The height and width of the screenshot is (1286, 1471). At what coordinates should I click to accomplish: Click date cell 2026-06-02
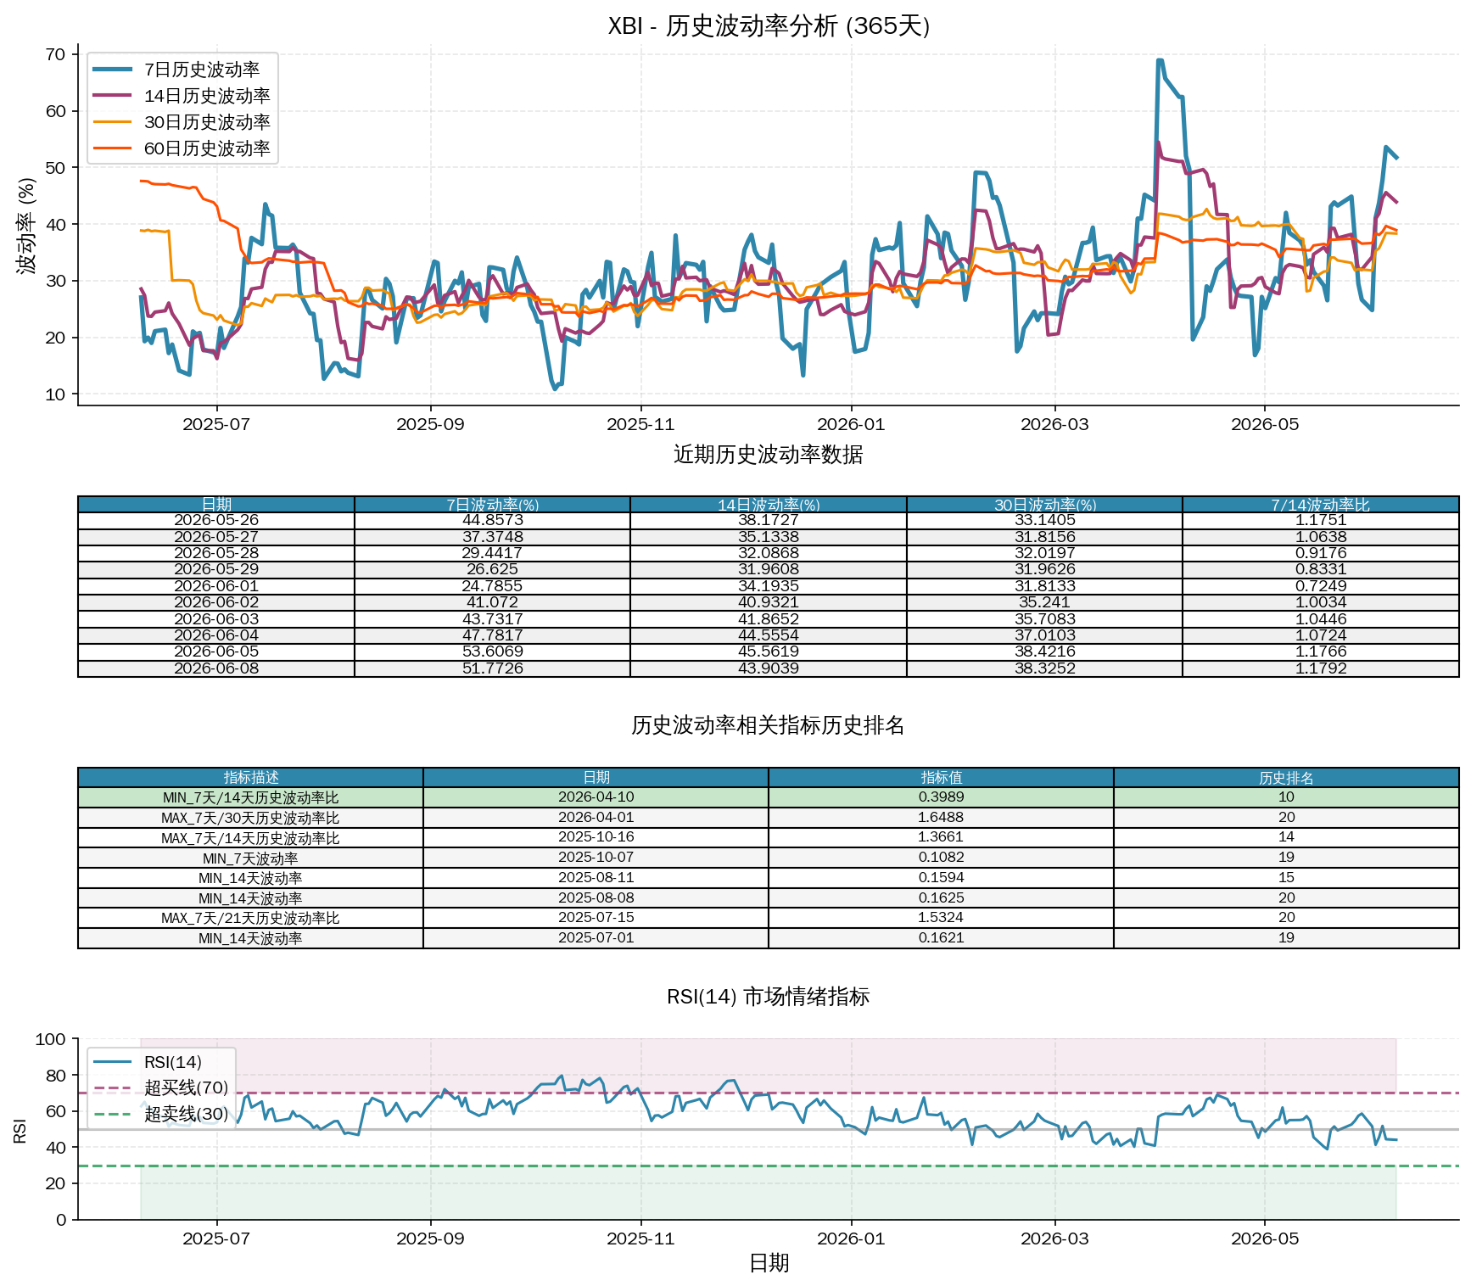click(x=216, y=602)
